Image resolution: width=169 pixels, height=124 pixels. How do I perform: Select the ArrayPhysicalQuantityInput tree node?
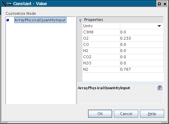coord(40,20)
